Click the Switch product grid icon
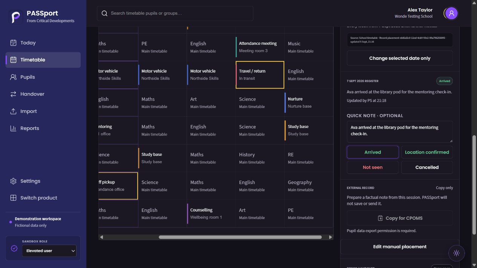The image size is (477, 268). click(x=13, y=198)
